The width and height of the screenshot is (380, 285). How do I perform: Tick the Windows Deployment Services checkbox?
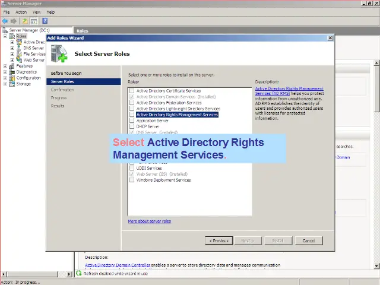132,180
